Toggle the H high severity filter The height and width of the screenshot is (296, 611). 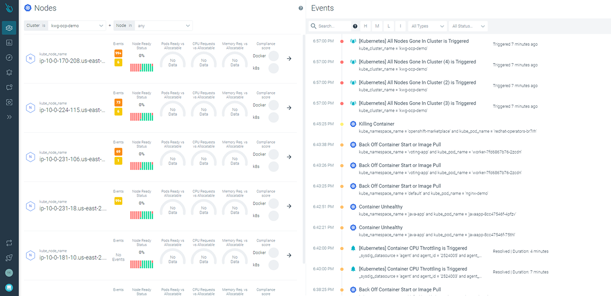[x=366, y=26]
